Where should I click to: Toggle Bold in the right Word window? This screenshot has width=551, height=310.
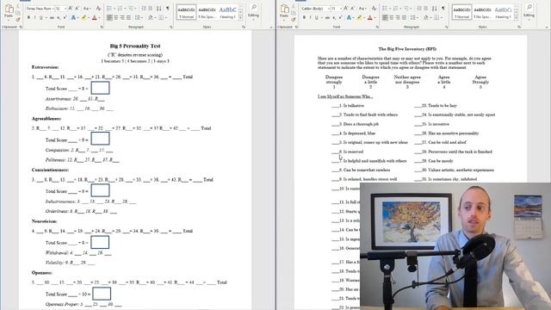pos(304,17)
